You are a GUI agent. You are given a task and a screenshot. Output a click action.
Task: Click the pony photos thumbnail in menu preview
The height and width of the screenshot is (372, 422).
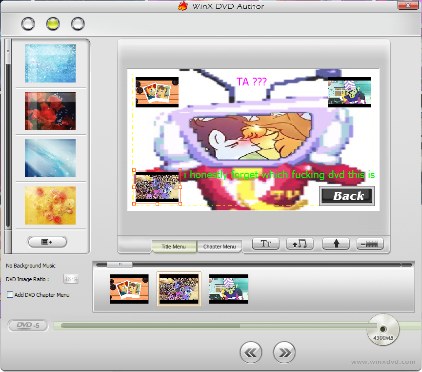tap(157, 92)
